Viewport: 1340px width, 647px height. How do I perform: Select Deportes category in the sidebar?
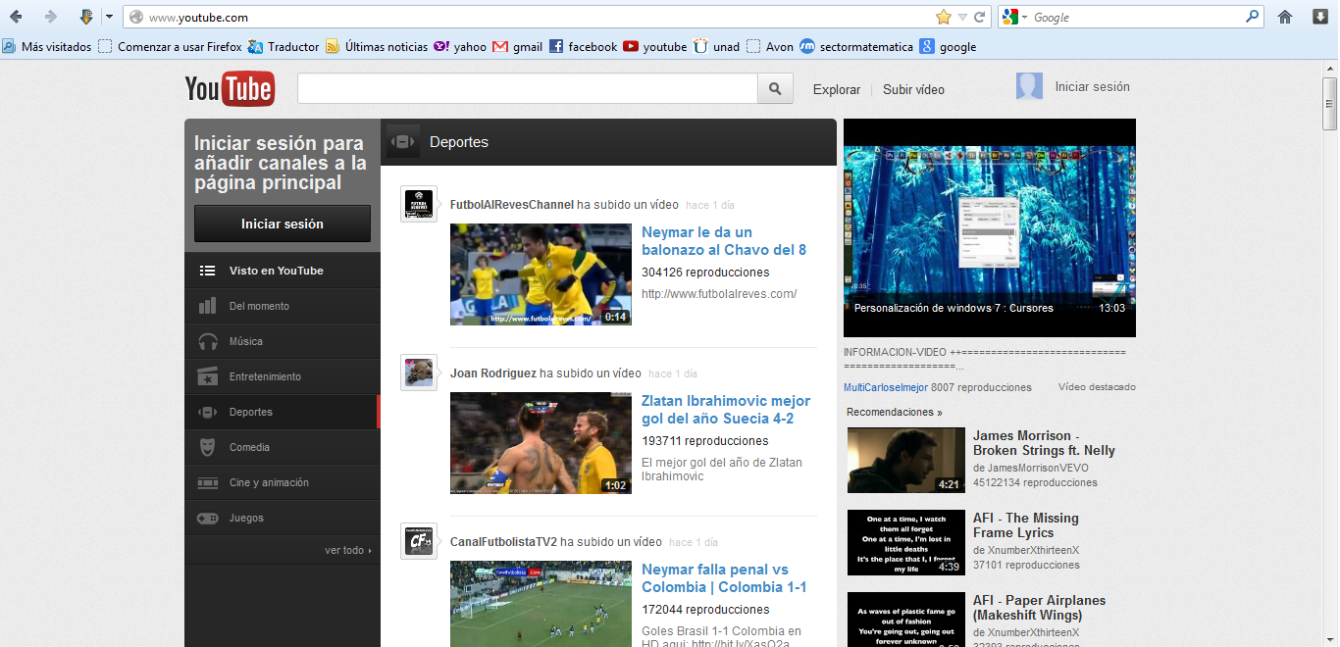pos(283,412)
